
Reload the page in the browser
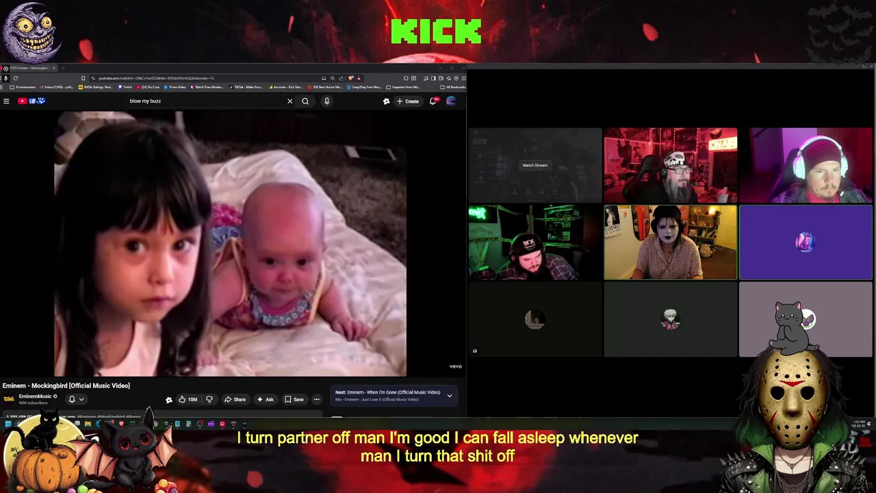15,78
